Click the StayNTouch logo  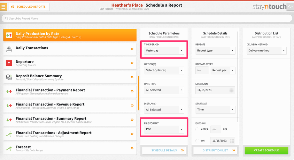(x=269, y=7)
